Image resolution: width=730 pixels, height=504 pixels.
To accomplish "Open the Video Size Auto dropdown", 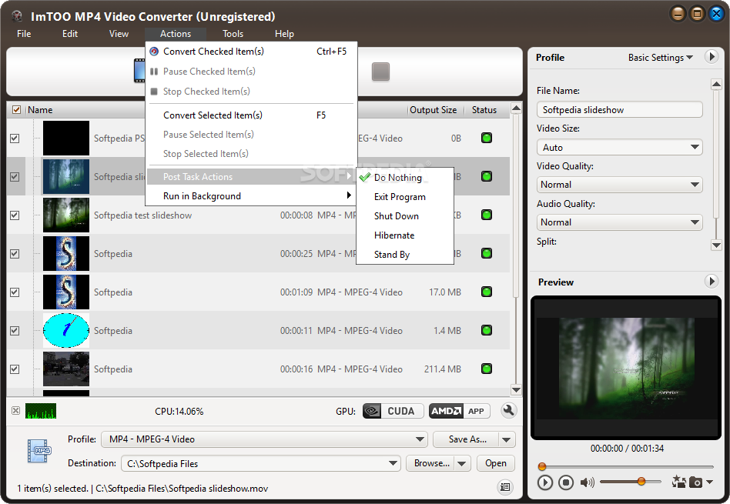I will pyautogui.click(x=619, y=147).
